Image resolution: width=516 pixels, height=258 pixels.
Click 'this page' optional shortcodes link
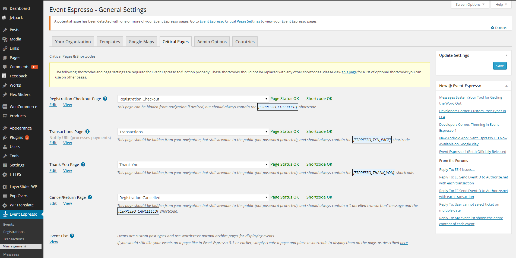tap(349, 72)
